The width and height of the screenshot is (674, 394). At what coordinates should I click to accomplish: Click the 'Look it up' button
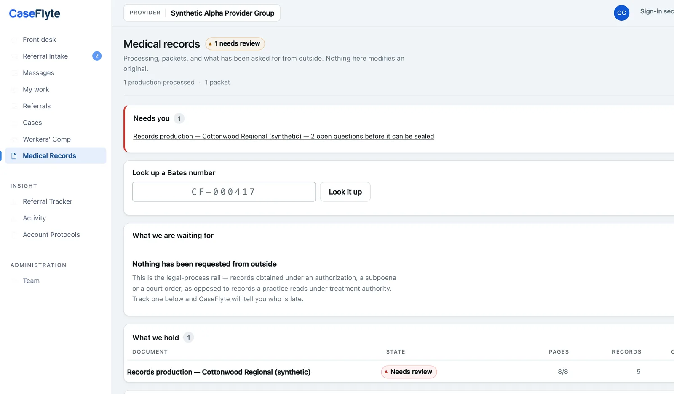[x=345, y=192]
